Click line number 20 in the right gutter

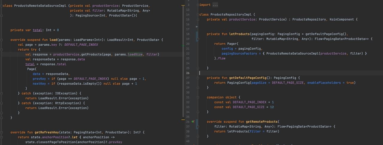coord(188,44)
